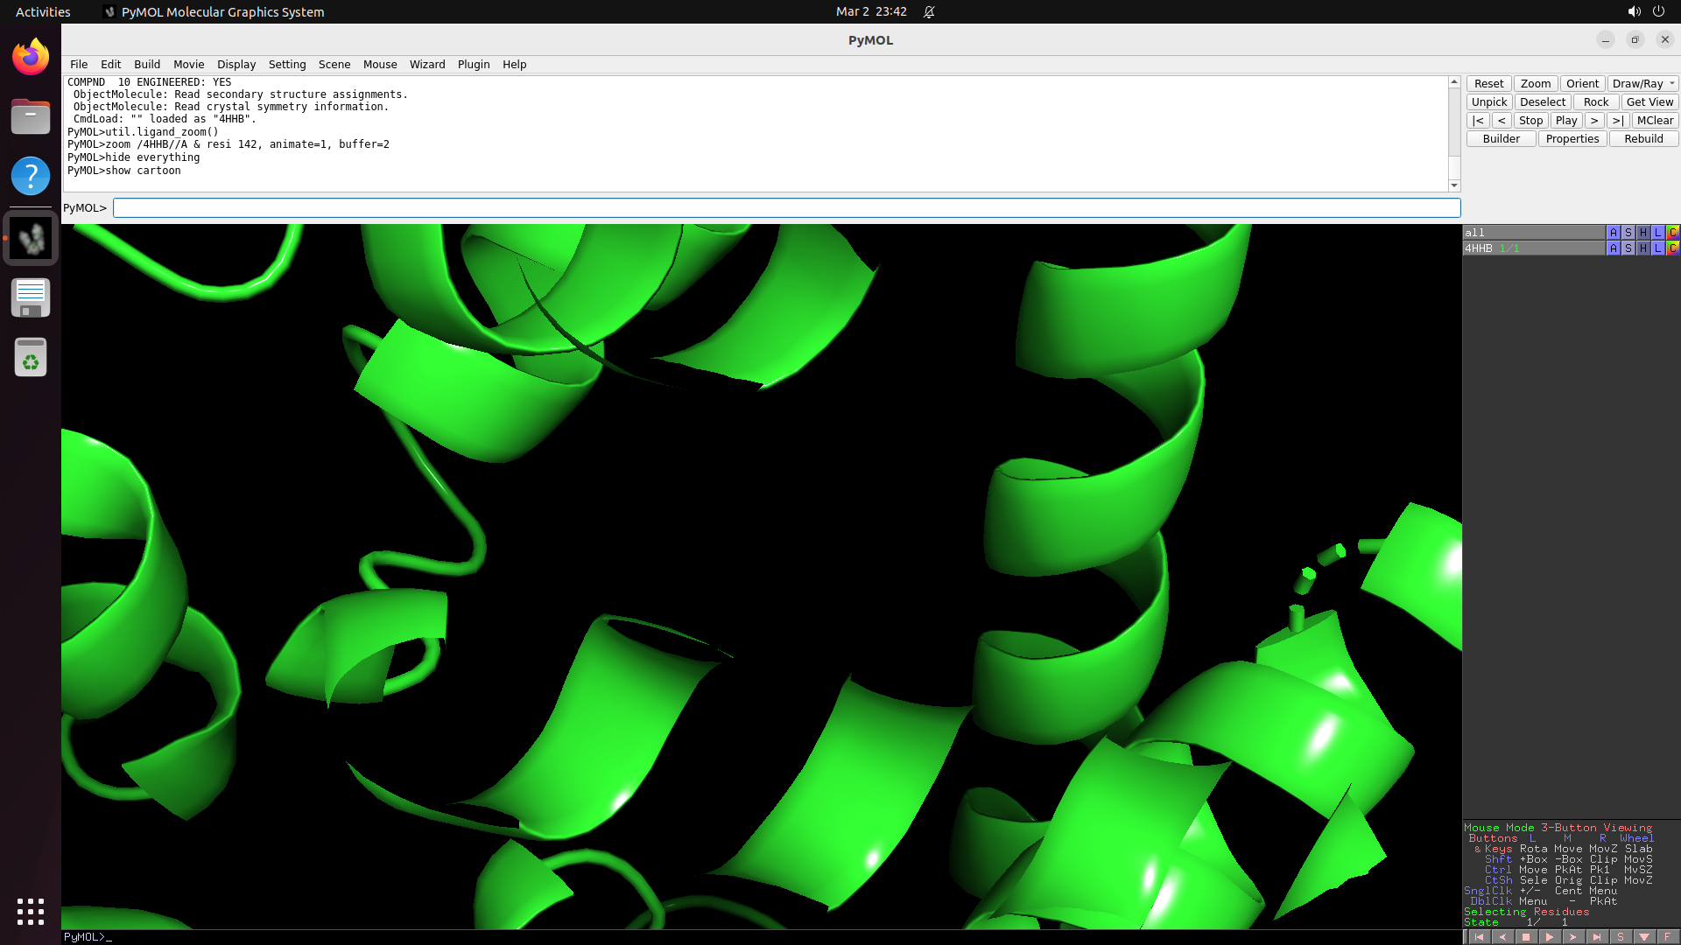
Task: Enable full screen with the F button
Action: click(1667, 936)
